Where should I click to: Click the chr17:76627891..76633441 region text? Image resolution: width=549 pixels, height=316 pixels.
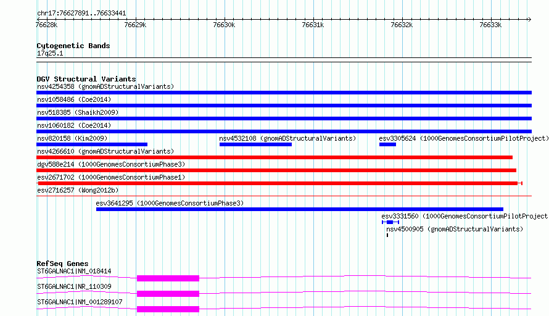pyautogui.click(x=81, y=13)
